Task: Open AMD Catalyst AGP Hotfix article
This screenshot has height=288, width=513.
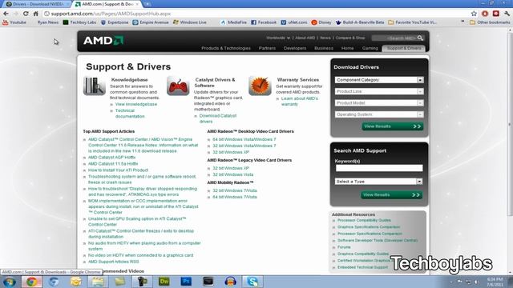Action: pos(112,158)
